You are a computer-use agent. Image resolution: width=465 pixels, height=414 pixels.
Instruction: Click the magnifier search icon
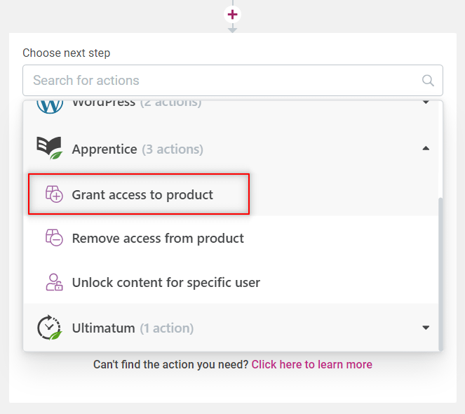[x=428, y=81]
